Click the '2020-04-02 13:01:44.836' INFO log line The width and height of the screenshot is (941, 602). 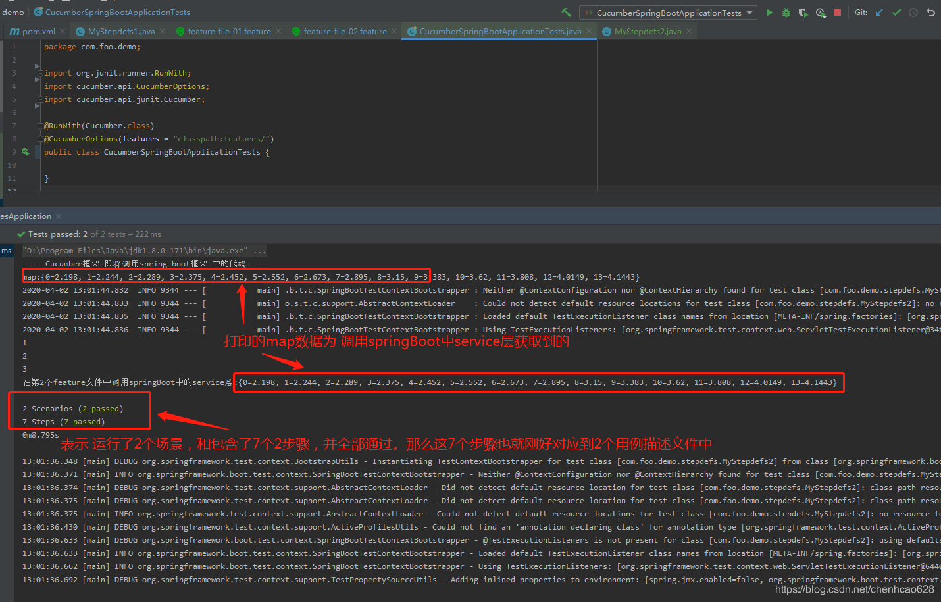point(482,330)
